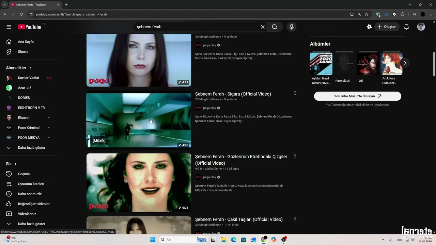This screenshot has height=245, width=436.
Task: Open the FOON MEDYA subscription channel
Action: tap(29, 138)
